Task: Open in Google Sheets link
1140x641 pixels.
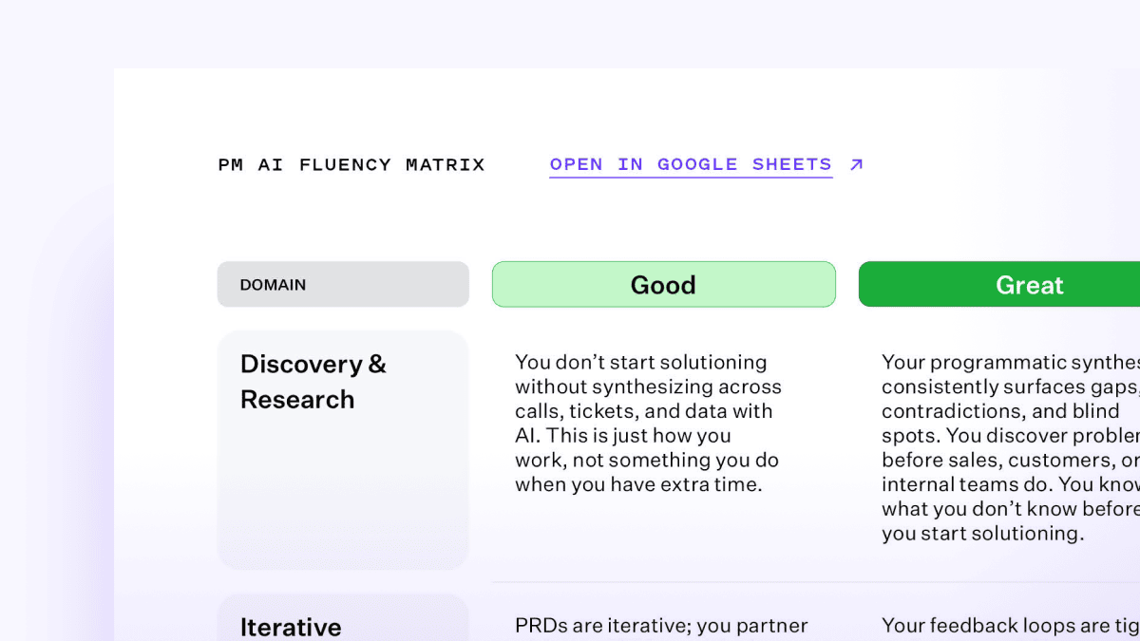Action: click(x=691, y=164)
